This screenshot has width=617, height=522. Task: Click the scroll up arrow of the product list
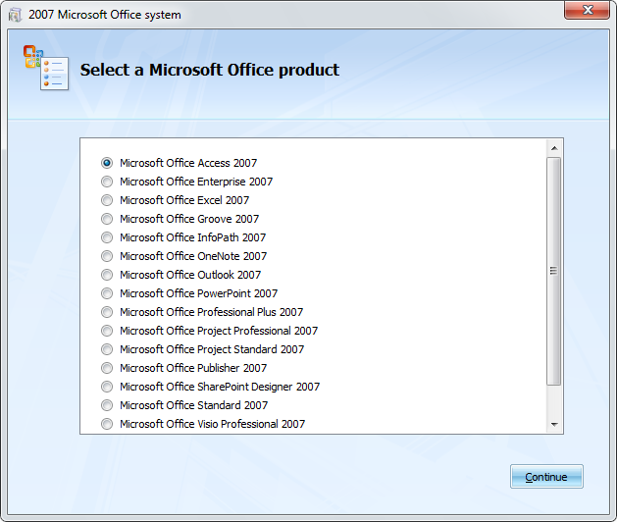(554, 148)
